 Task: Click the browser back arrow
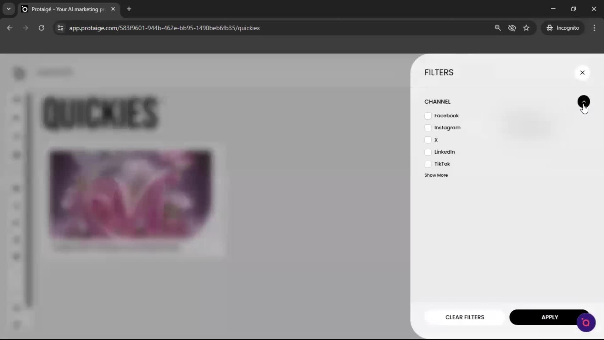pyautogui.click(x=10, y=28)
